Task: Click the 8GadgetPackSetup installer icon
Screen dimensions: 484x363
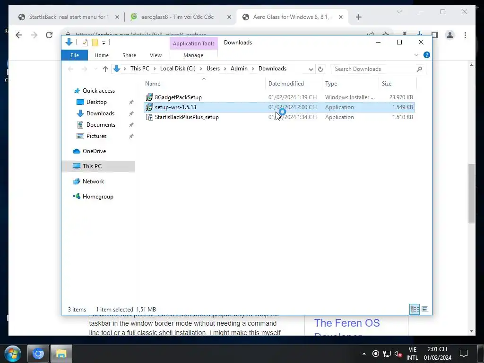Action: pyautogui.click(x=149, y=97)
